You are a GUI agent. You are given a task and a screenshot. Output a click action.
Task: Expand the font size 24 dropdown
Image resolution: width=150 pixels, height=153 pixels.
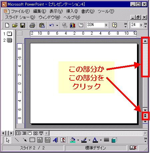tap(141, 25)
